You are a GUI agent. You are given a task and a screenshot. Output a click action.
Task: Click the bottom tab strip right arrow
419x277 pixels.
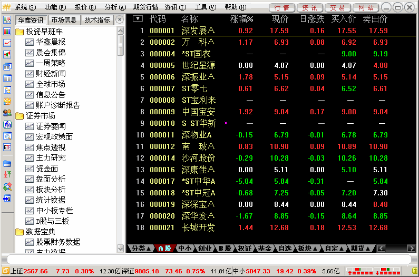[x=411, y=249]
